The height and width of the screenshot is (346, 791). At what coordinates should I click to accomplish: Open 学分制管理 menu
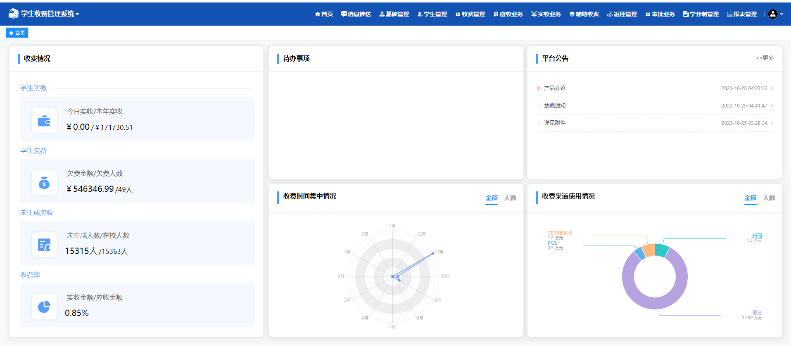point(701,14)
